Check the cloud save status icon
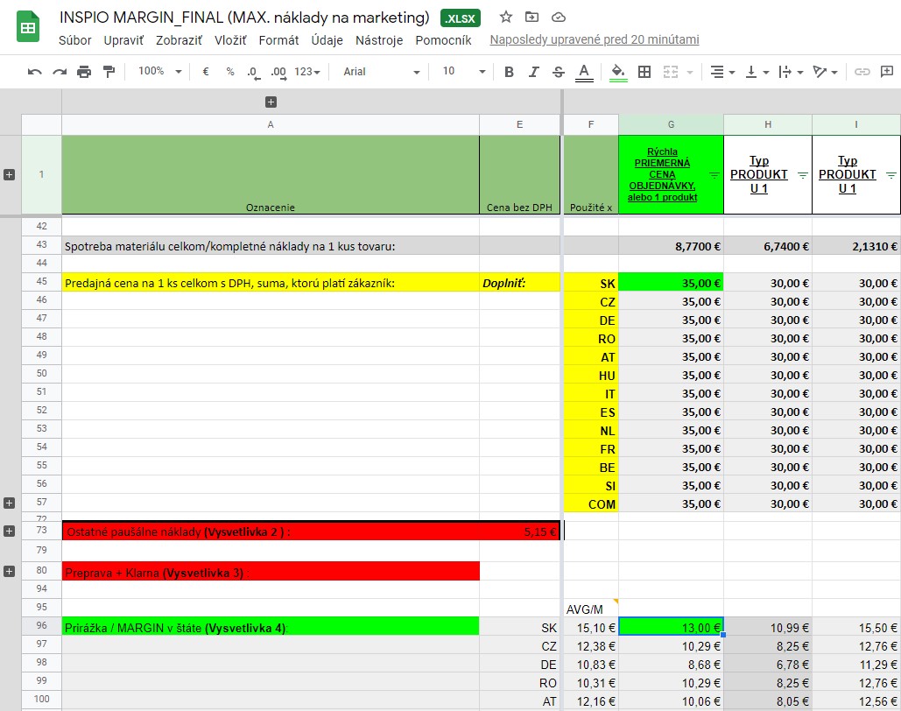901x711 pixels. click(x=559, y=18)
